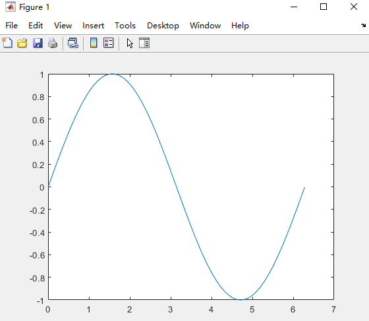Screen dimensions: 369x321
Task: Minimize the Figure 1 window
Action: point(294,7)
